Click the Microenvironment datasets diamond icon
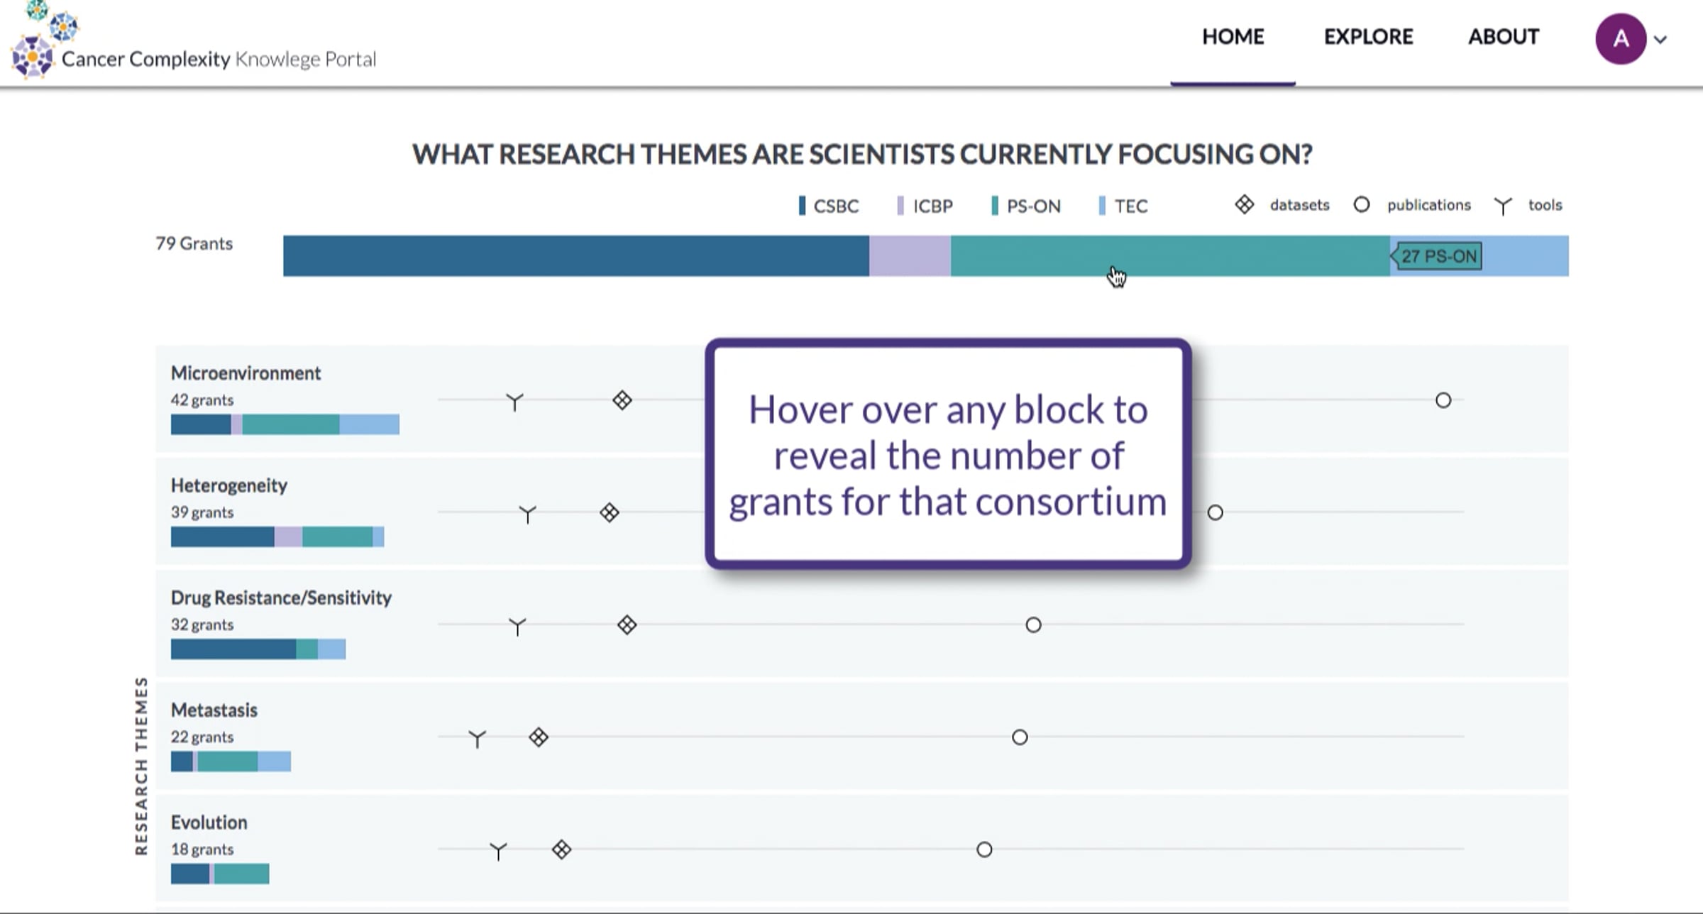This screenshot has height=914, width=1703. tap(622, 400)
